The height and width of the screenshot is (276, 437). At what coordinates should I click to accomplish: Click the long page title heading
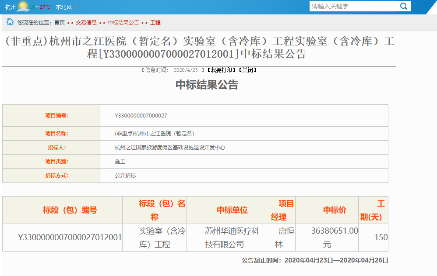click(x=200, y=47)
